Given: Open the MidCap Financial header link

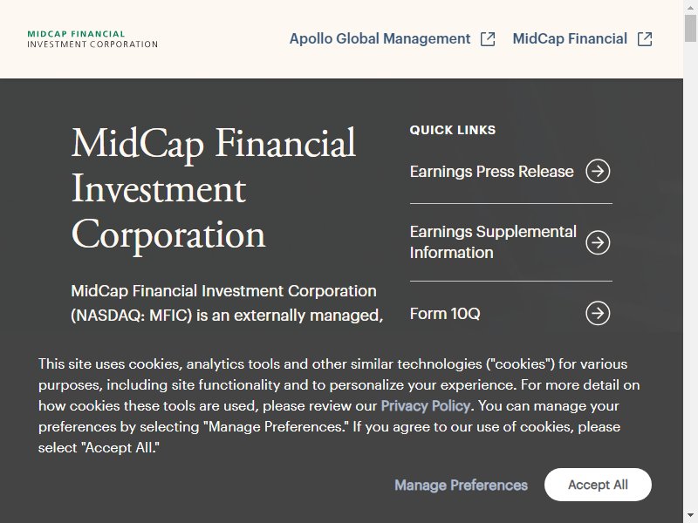Looking at the screenshot, I should pos(570,38).
